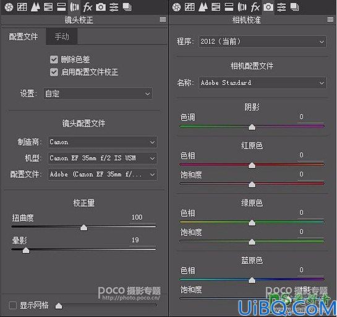
Task: Open Basic tab icon in Lens Corrections panel
Action: click(9, 7)
